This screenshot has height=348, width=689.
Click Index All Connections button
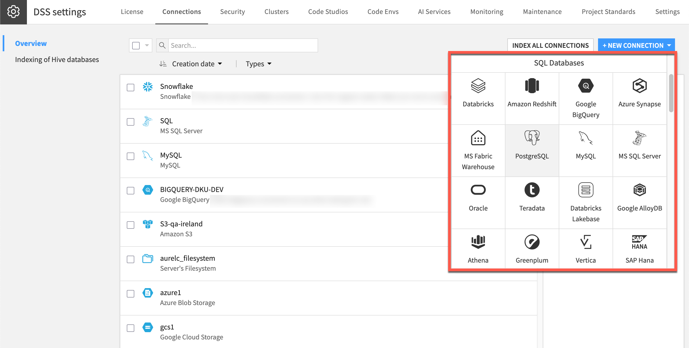tap(550, 45)
